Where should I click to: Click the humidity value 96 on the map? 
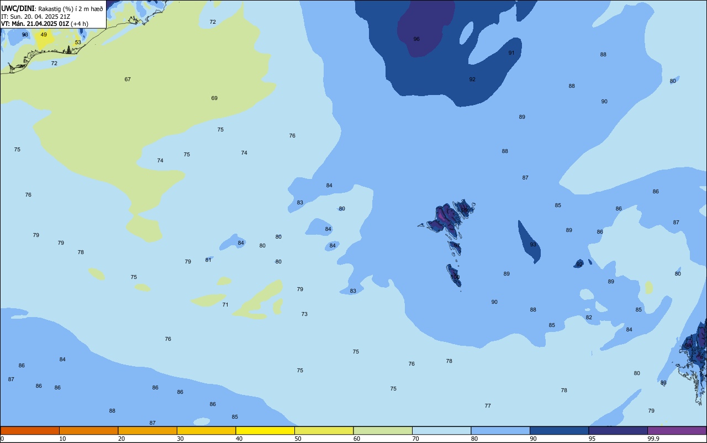pos(417,39)
